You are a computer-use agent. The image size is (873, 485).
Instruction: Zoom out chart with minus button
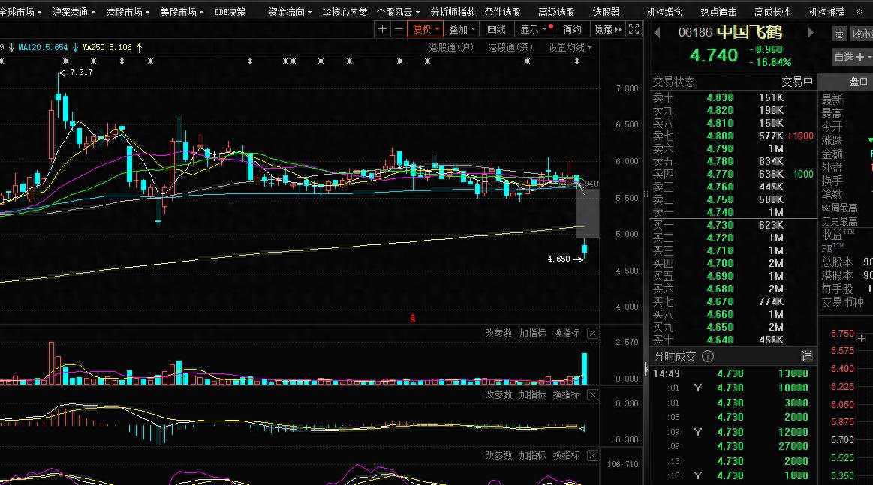tap(399, 29)
